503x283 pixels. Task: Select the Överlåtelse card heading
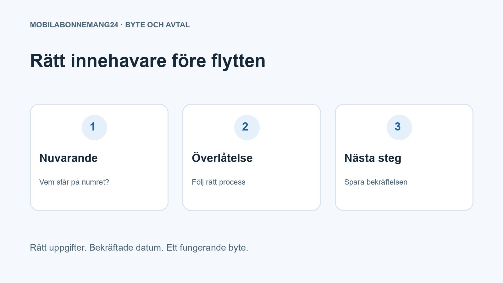point(222,158)
